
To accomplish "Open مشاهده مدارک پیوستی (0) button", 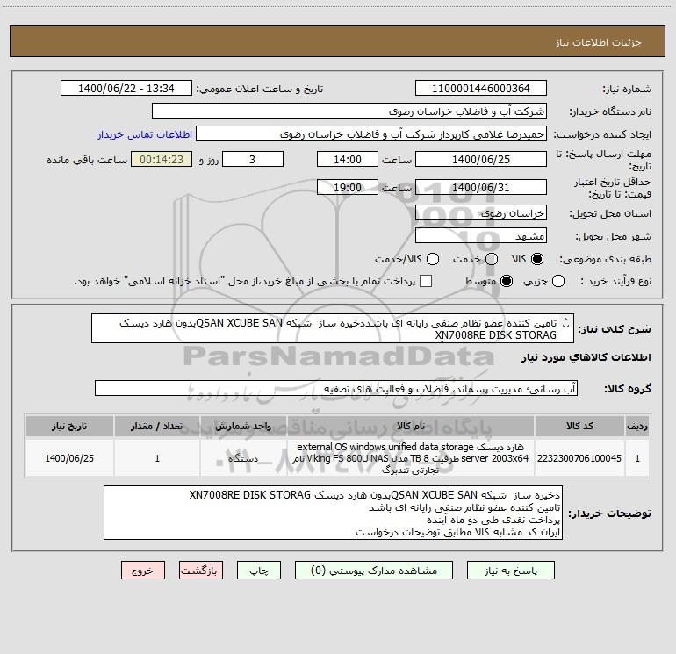I will (374, 570).
